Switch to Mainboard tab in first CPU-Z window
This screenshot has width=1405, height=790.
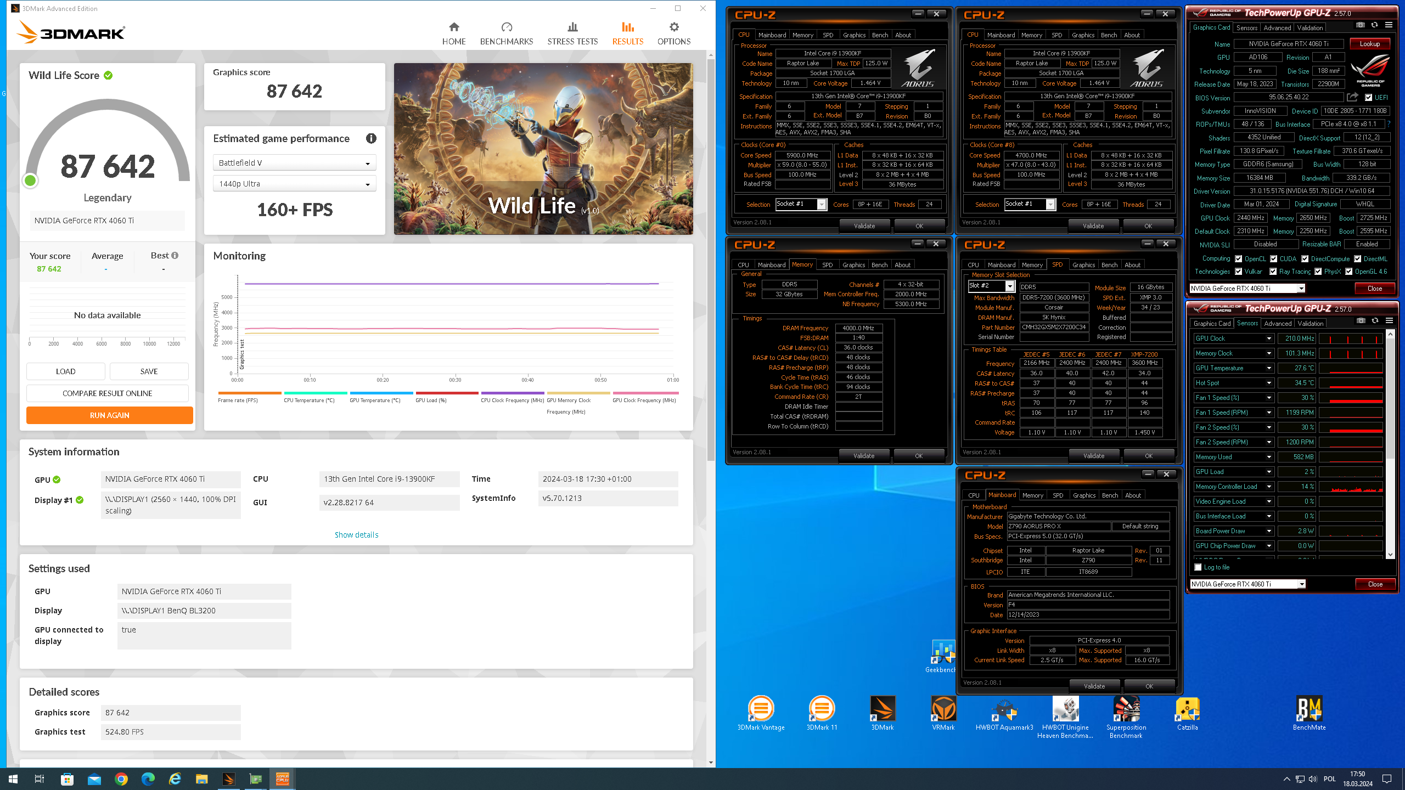(772, 35)
